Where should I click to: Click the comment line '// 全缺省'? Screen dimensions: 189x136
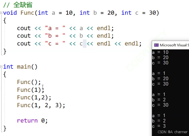click(18, 5)
